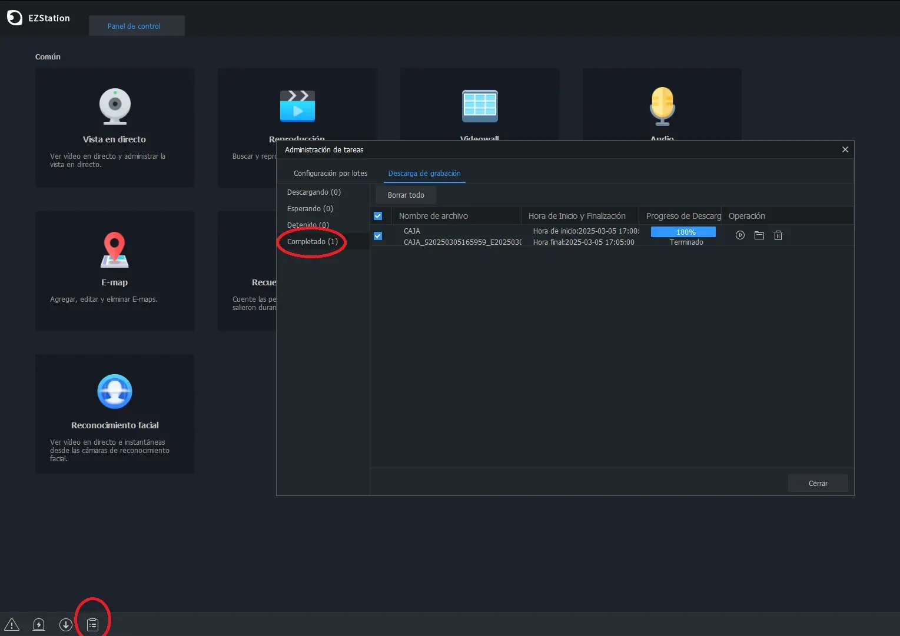Show Esperando (0) task list
Screen dimensions: 900x636
click(x=310, y=209)
